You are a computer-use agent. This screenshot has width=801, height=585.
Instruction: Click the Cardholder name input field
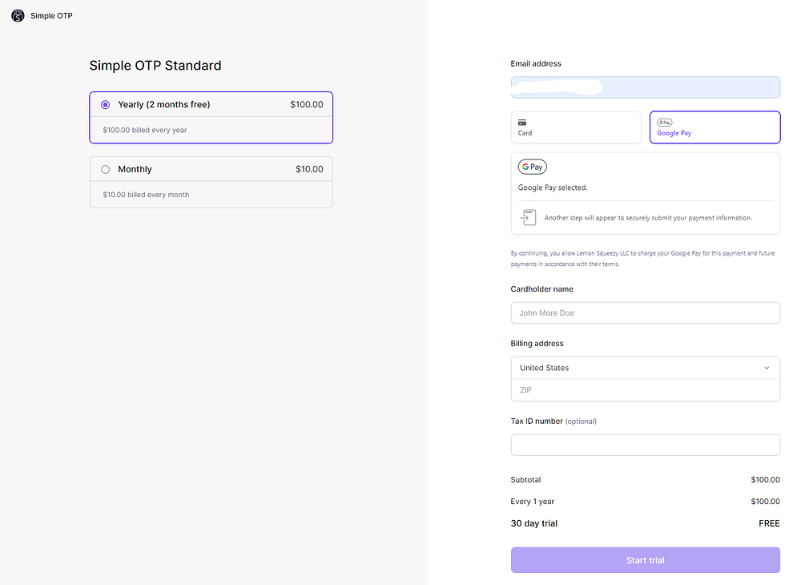(x=645, y=313)
